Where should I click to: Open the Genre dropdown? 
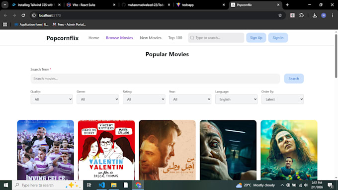point(97,99)
